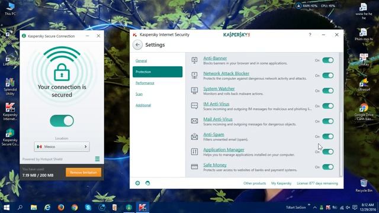Screen dimensions: 379x213
Task: Click the Windows Start button
Action: [7, 208]
